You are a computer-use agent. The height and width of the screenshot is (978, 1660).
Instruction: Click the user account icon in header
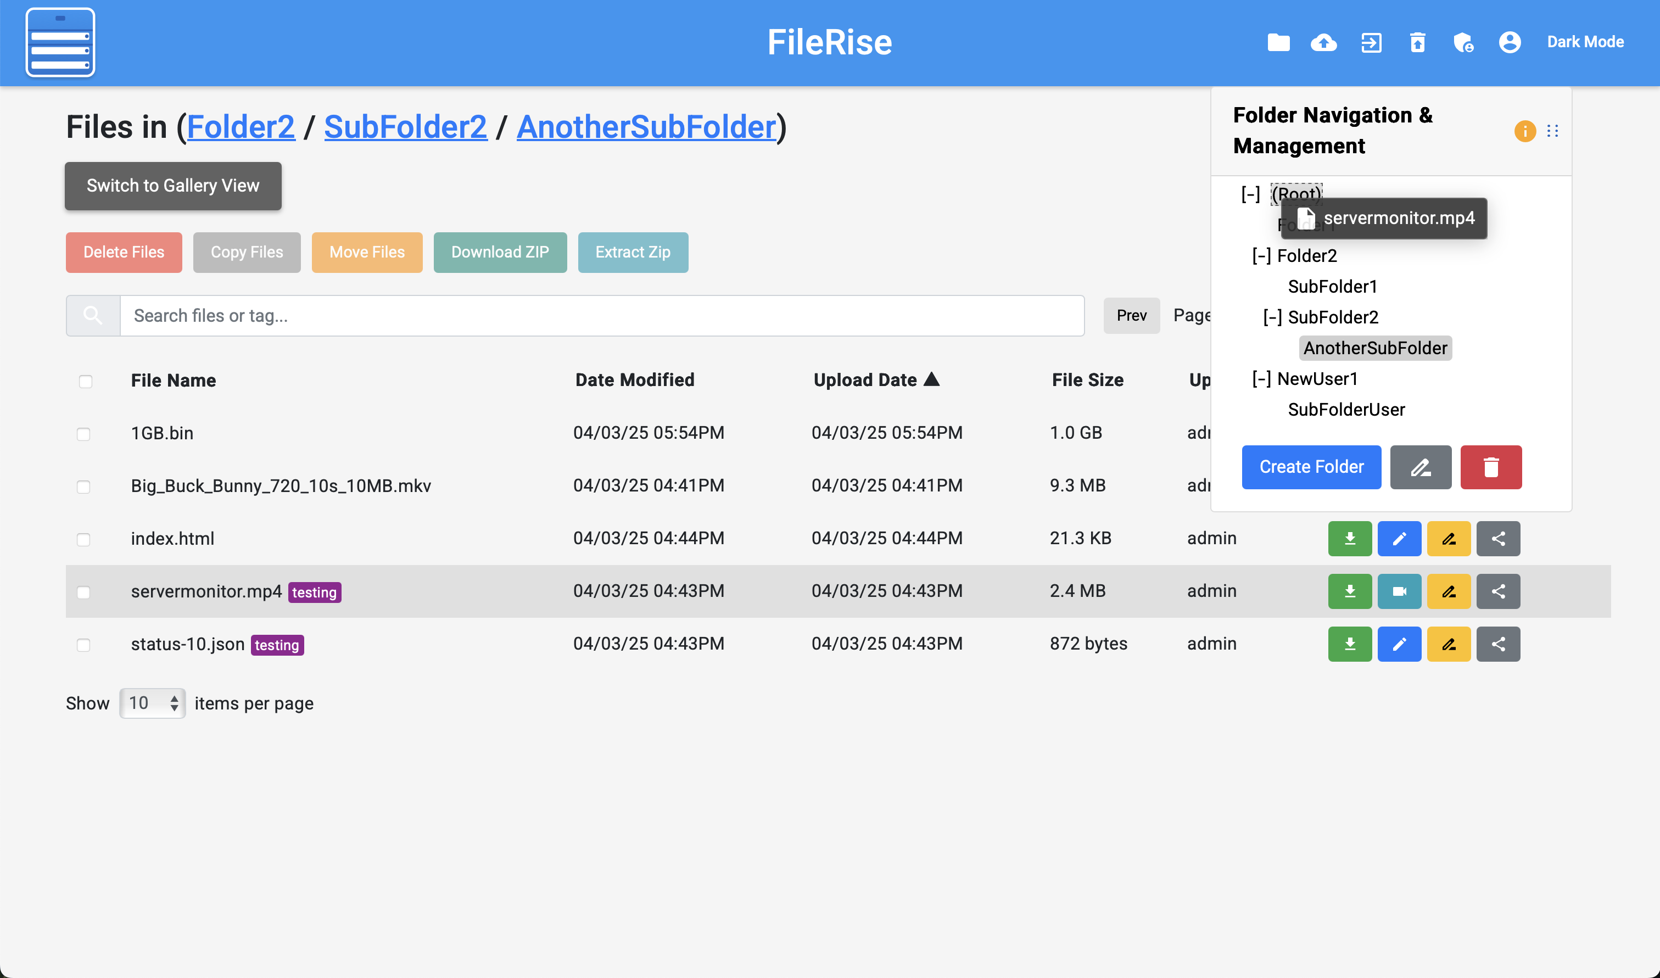coord(1509,43)
